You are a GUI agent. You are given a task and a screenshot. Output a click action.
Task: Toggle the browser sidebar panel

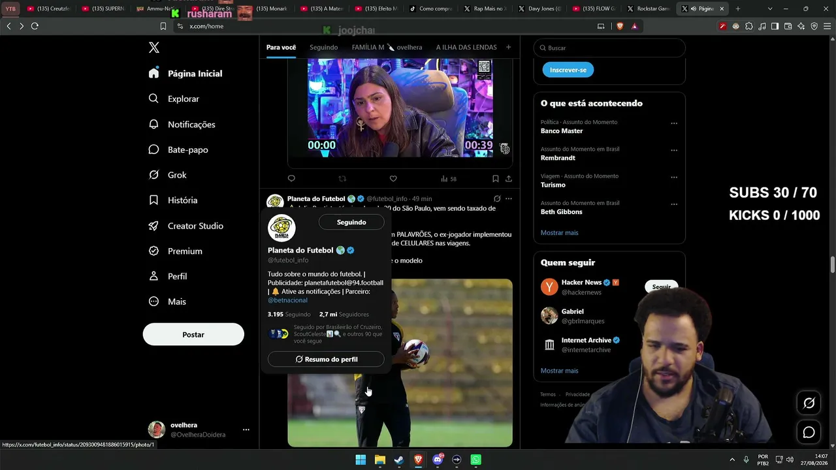pos(775,26)
